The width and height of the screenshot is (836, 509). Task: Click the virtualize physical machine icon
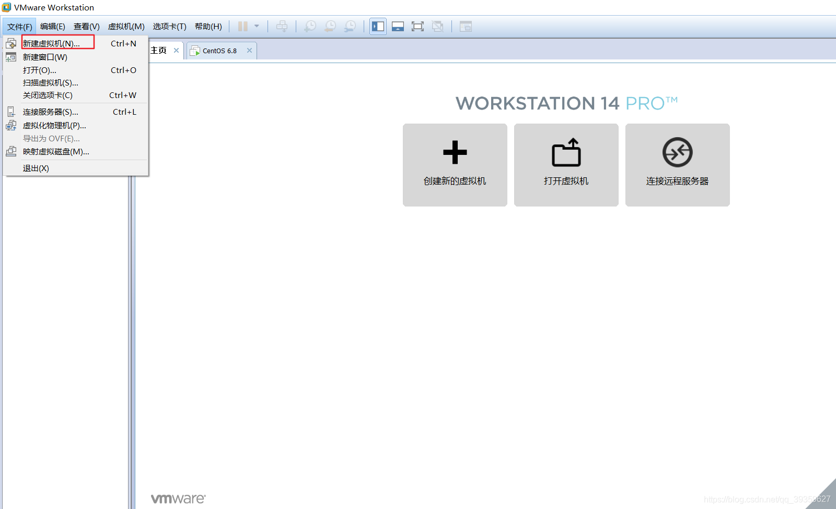pyautogui.click(x=11, y=125)
